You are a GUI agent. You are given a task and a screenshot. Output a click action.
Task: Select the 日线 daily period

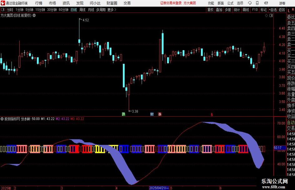pos(74,10)
